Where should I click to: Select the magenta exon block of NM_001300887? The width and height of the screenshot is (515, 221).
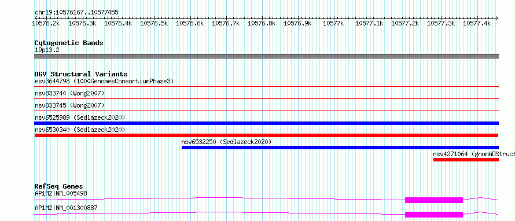click(x=434, y=215)
